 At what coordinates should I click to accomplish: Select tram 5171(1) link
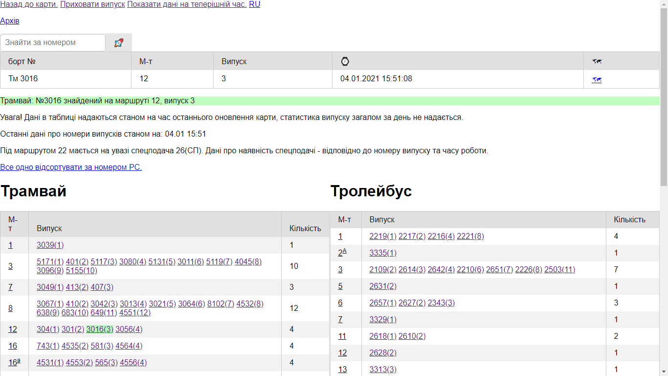pos(50,262)
